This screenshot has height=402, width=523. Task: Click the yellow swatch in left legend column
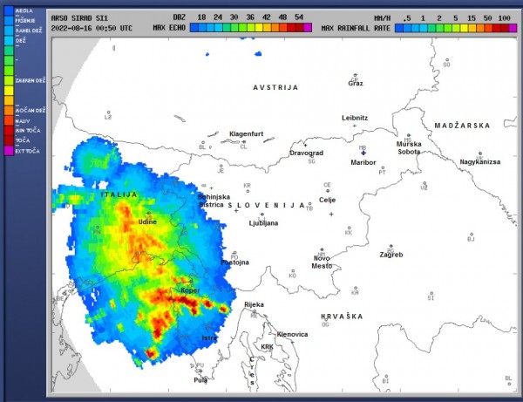tap(9, 91)
